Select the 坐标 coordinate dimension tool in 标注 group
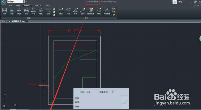Viewport: 201px width, 110px height. tap(83, 11)
